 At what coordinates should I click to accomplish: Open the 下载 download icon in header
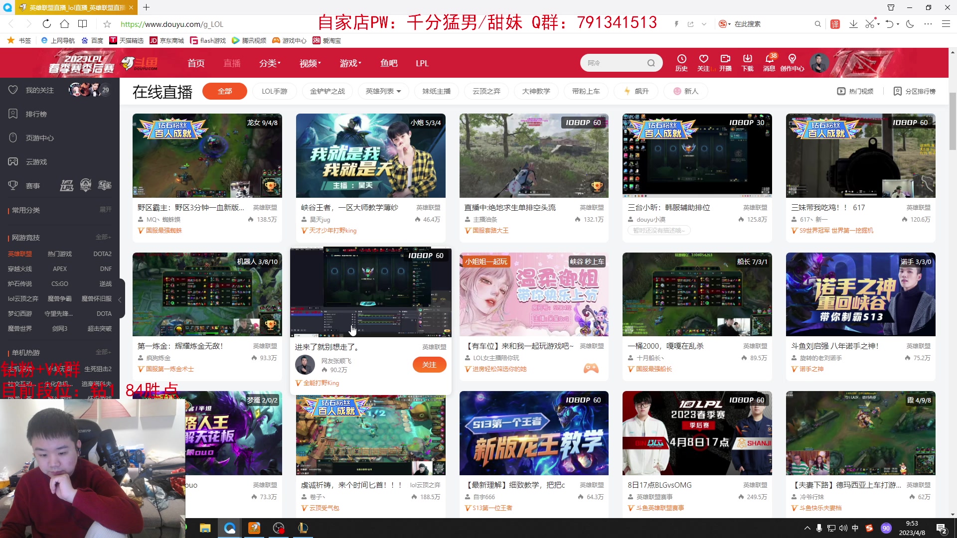747,63
